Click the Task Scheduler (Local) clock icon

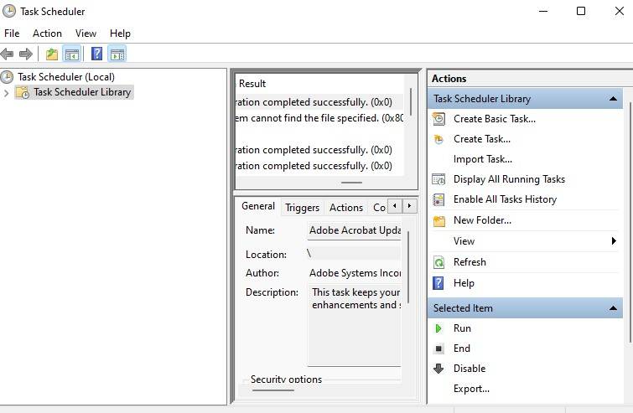click(x=7, y=76)
